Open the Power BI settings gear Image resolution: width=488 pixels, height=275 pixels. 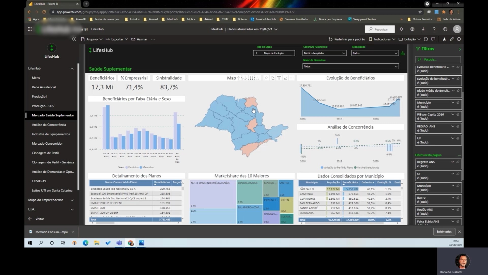click(x=412, y=29)
